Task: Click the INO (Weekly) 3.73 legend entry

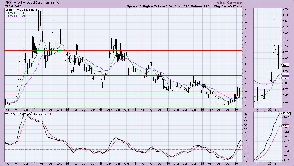Action: [23, 10]
